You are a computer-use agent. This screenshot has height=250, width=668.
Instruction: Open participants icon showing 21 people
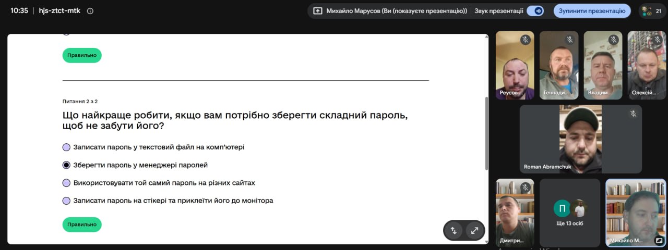pyautogui.click(x=652, y=10)
